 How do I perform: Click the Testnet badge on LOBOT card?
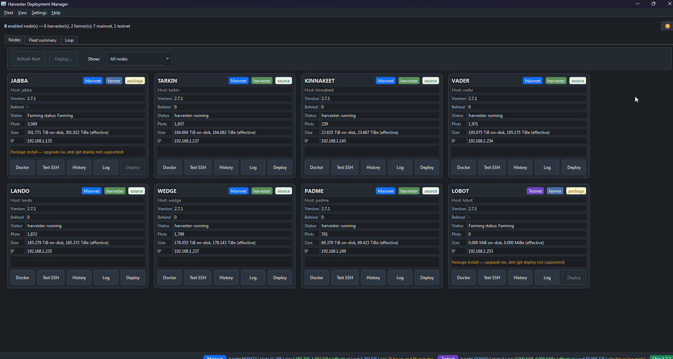pos(535,191)
